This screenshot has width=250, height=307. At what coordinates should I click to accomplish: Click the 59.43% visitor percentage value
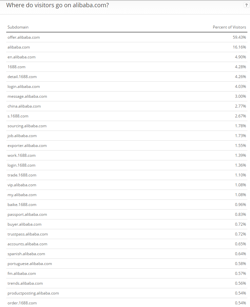239,37
